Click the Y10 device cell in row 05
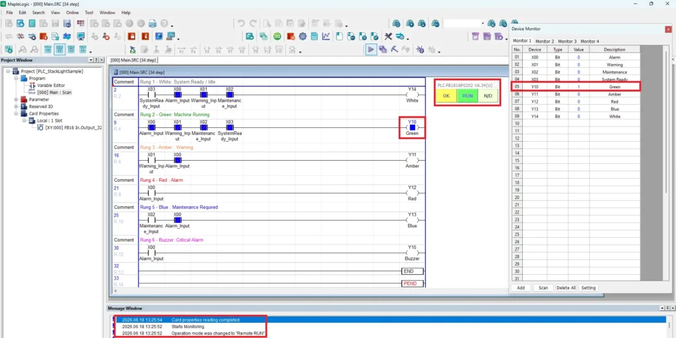 tap(534, 86)
